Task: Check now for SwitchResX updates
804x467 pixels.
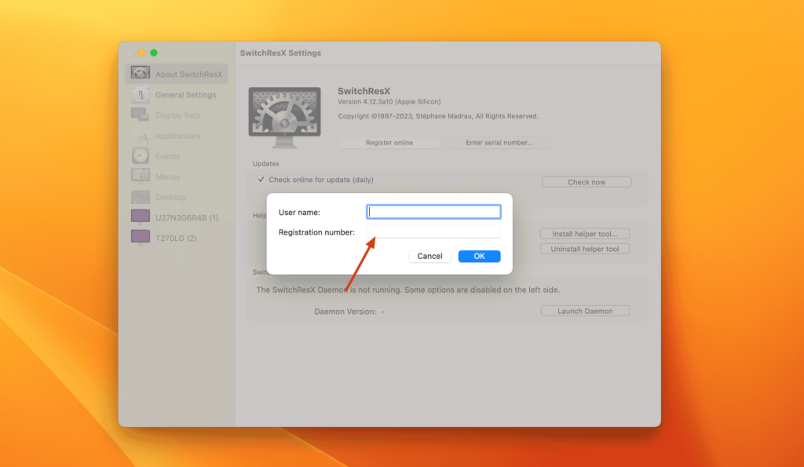Action: point(586,181)
